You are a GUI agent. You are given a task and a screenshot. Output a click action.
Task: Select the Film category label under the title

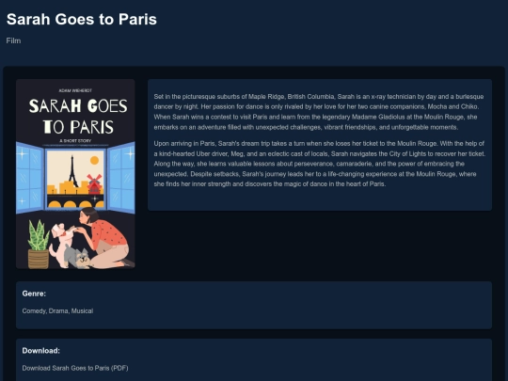coord(13,40)
